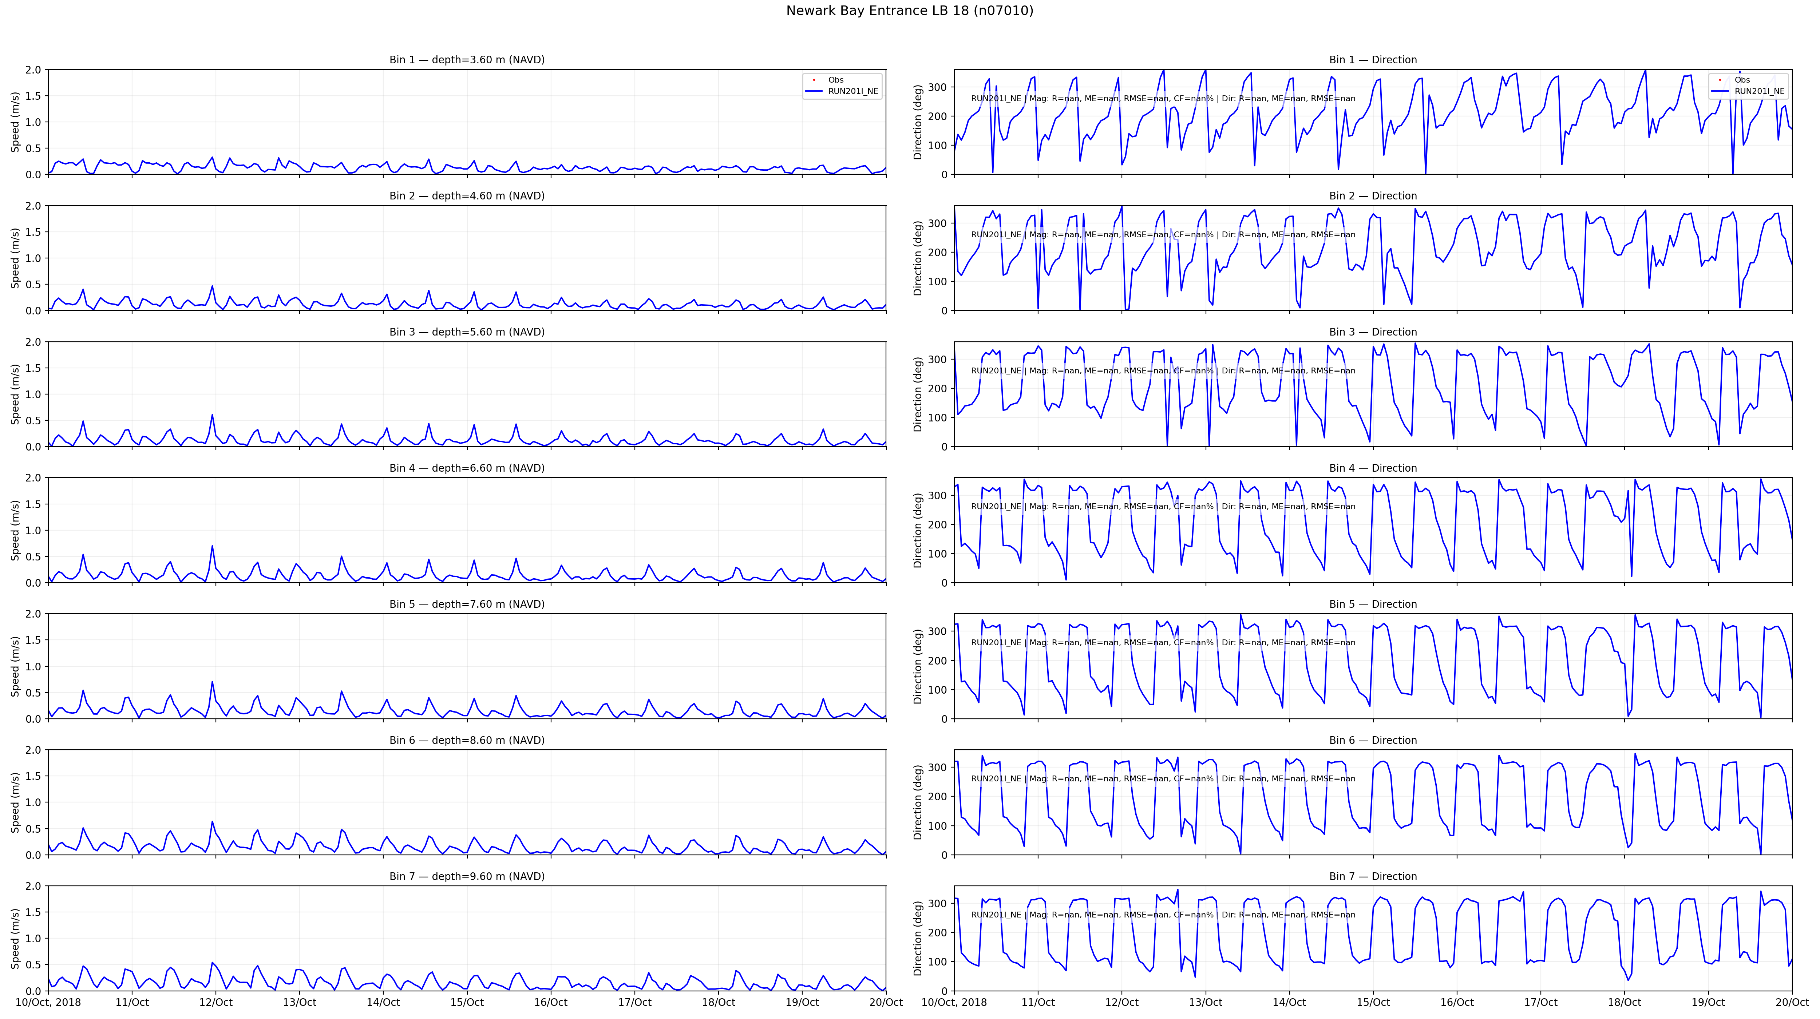Click the figure title 'Newark Bay Entrance LB 18 (n07010)'
This screenshot has height=1019, width=1820.
coord(909,11)
